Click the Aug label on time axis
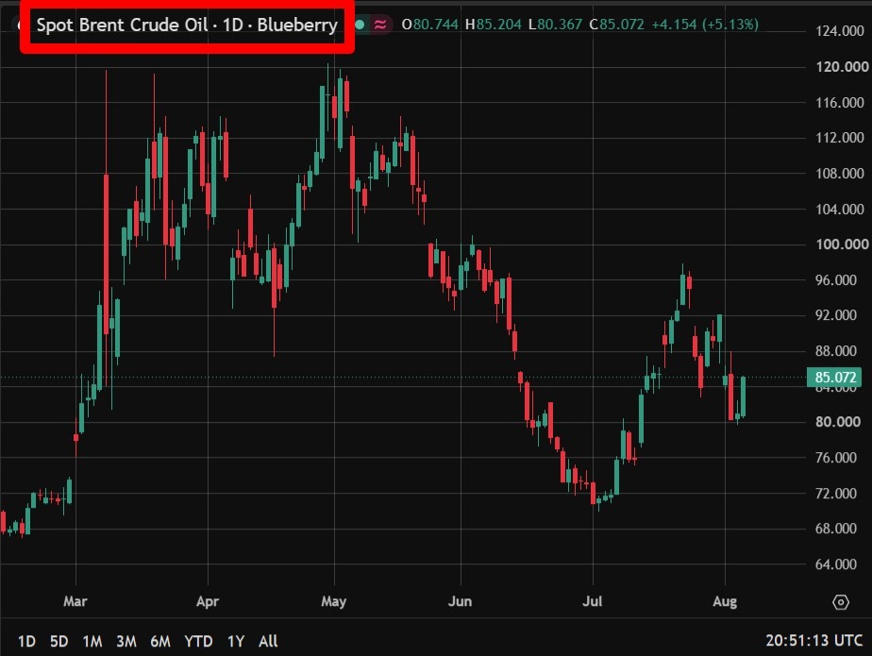 725,601
